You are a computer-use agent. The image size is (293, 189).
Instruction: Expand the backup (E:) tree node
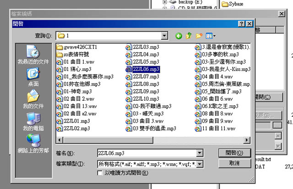(165, 2)
